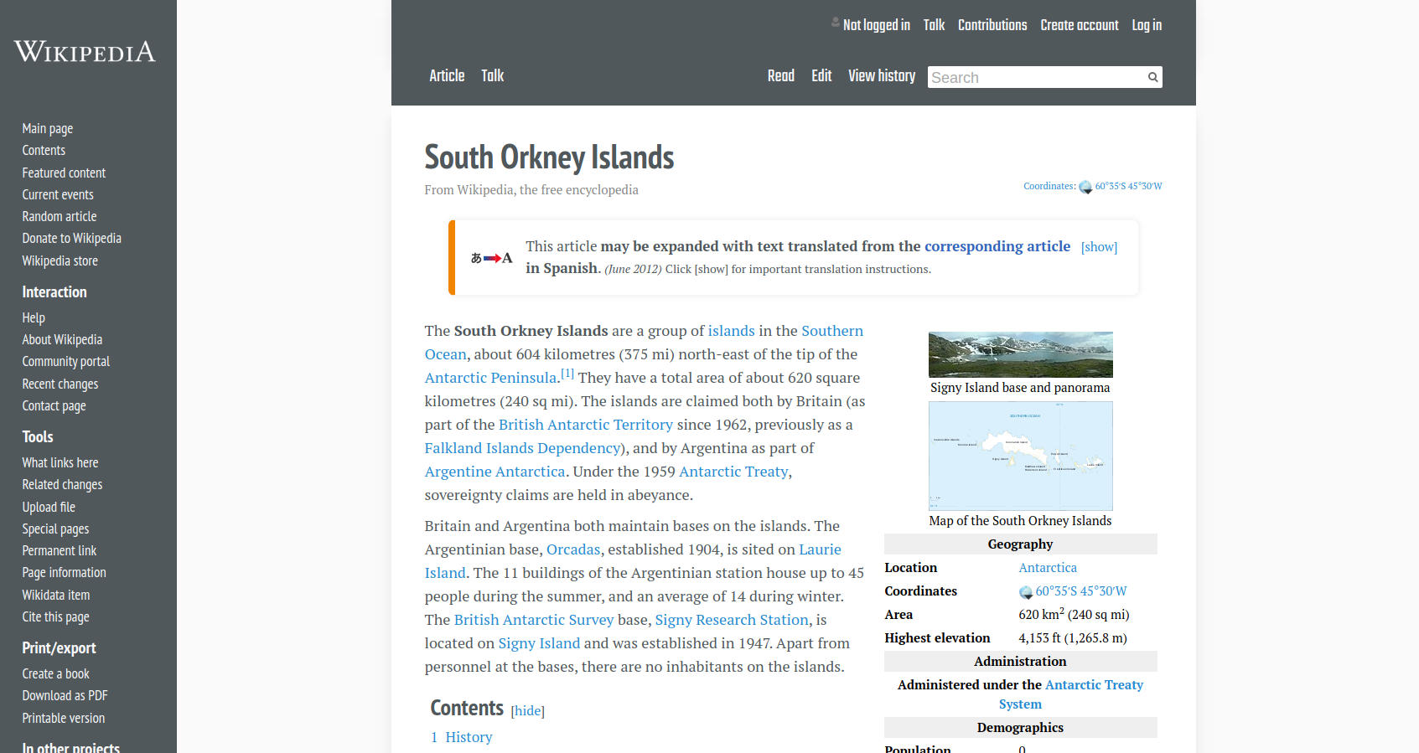
Task: Open Page information
Action: point(65,572)
